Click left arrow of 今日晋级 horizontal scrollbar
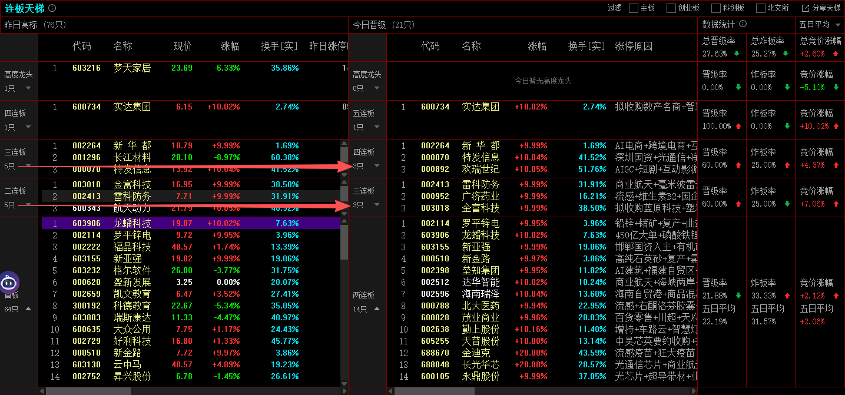Viewport: 845px width, 395px height. point(390,391)
